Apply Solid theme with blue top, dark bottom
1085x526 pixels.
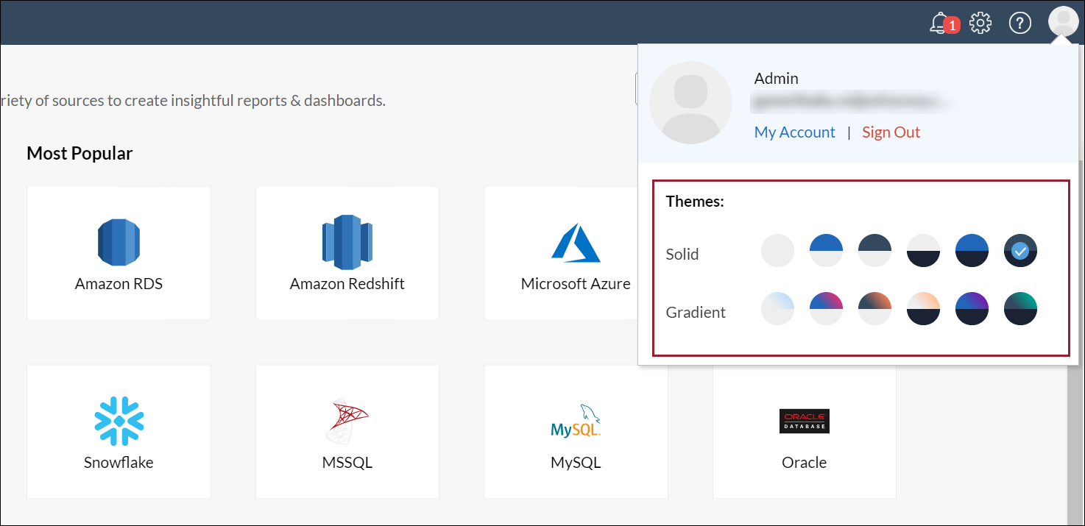(972, 251)
